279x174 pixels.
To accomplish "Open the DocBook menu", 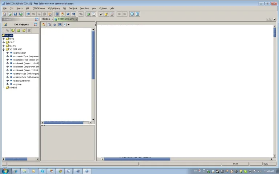I will point(73,8).
